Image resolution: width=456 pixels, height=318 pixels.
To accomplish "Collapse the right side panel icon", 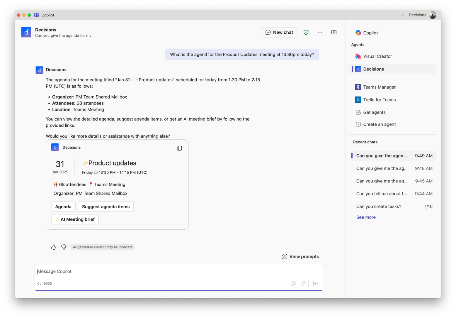I will 334,32.
